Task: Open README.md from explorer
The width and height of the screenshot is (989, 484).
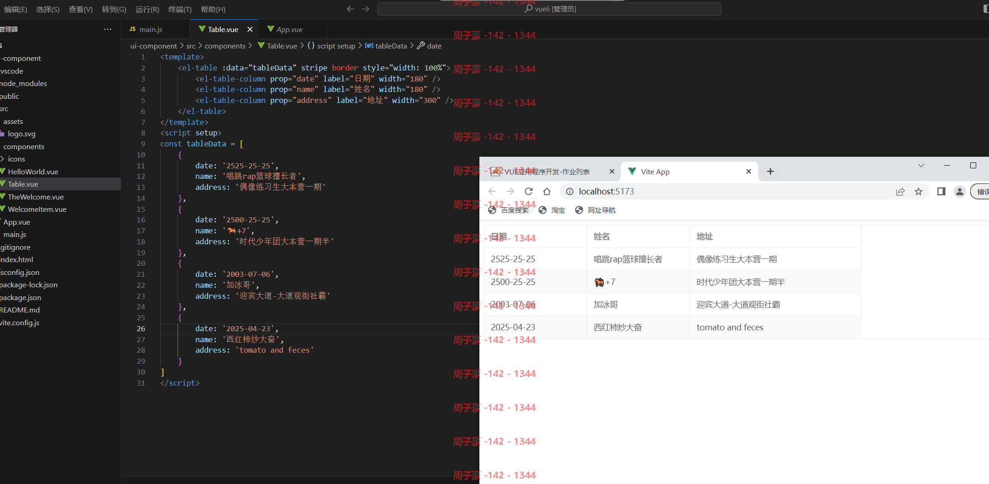Action: (x=20, y=310)
